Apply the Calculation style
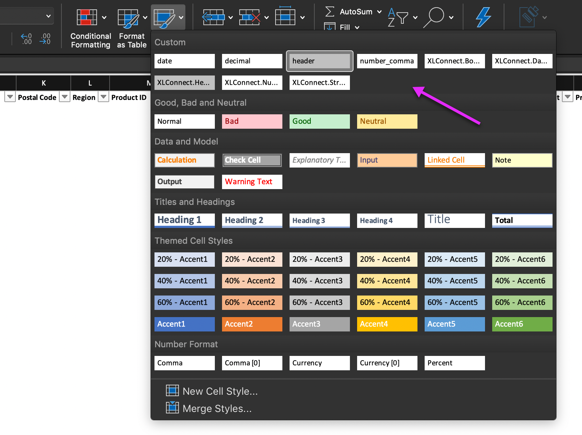Image resolution: width=582 pixels, height=435 pixels. pyautogui.click(x=185, y=160)
